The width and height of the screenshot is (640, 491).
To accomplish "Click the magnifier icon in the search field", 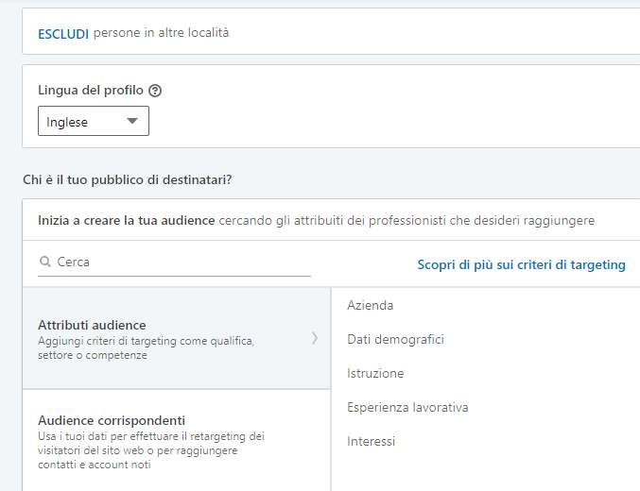I will tap(45, 262).
